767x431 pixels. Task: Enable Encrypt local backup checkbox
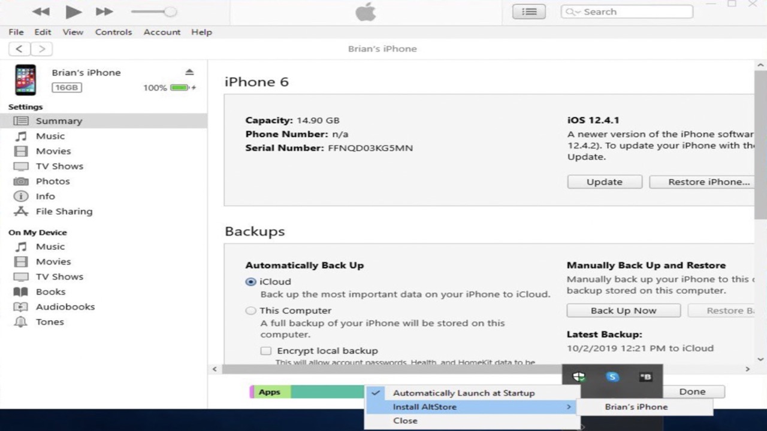tap(265, 351)
